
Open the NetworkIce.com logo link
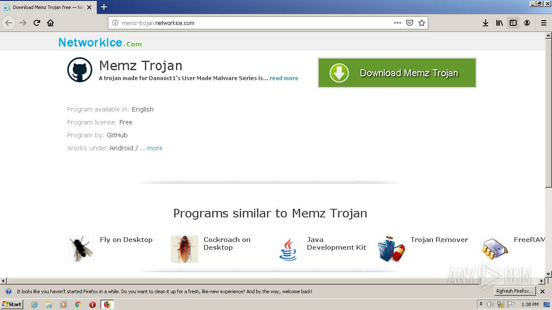(100, 43)
